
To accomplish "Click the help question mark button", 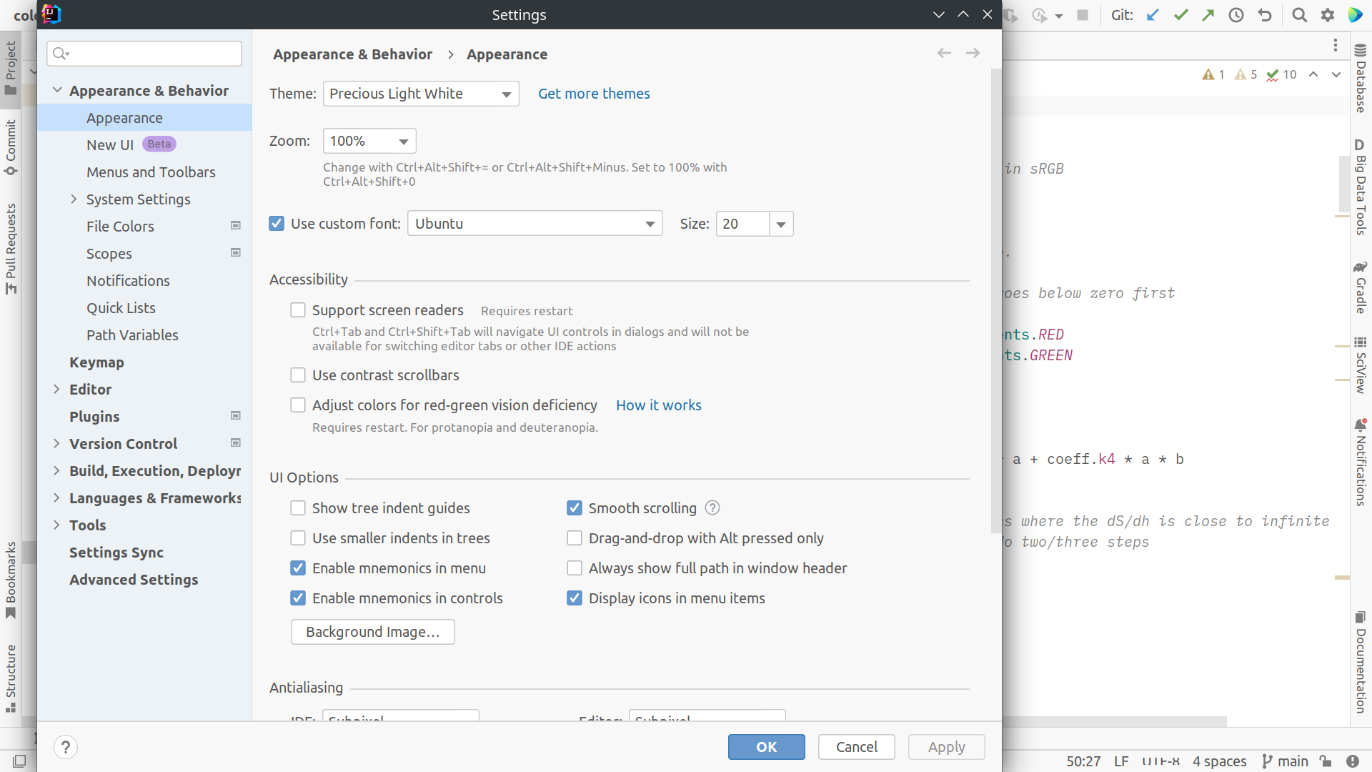I will point(66,747).
